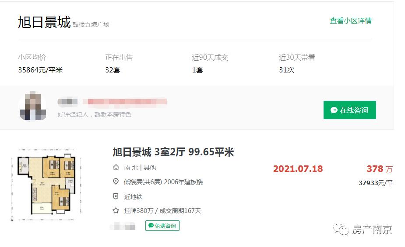
Task: Click the deal date 2021.07.18
Action: coord(298,169)
